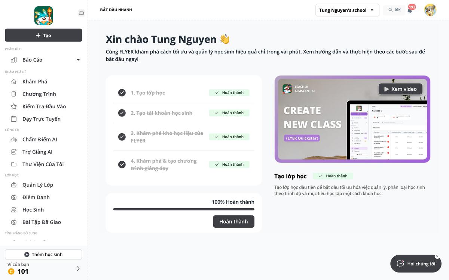Click the FLYER fox logo

43,16
